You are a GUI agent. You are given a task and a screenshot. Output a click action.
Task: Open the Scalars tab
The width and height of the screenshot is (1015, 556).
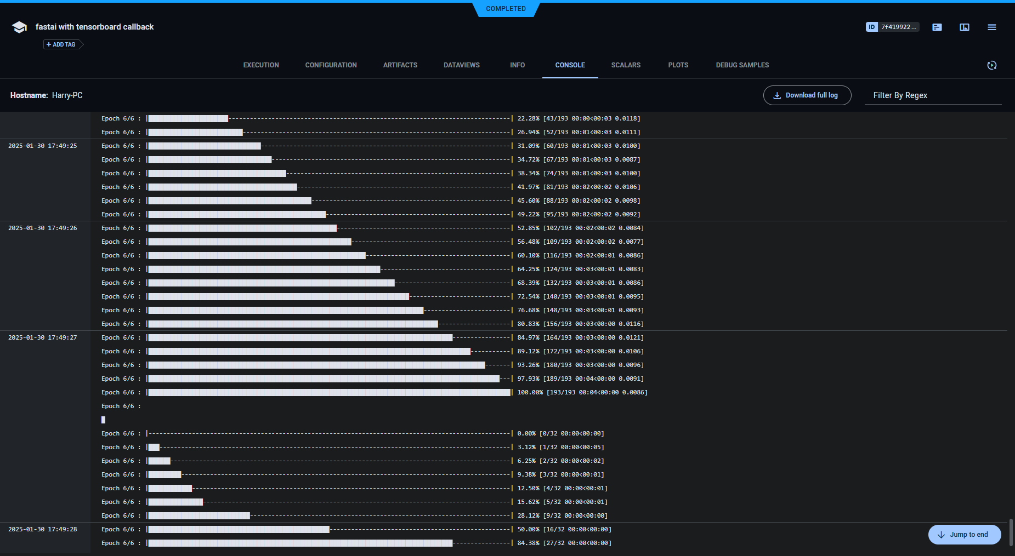pyautogui.click(x=626, y=65)
